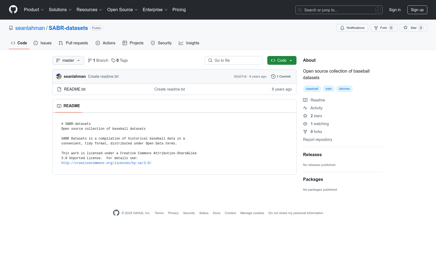Open the Projects tab
This screenshot has height=272, width=436.
point(133,43)
